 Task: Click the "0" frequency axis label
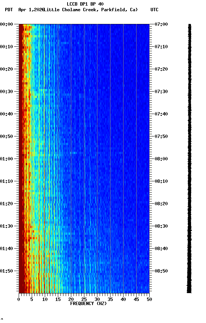[19, 300]
